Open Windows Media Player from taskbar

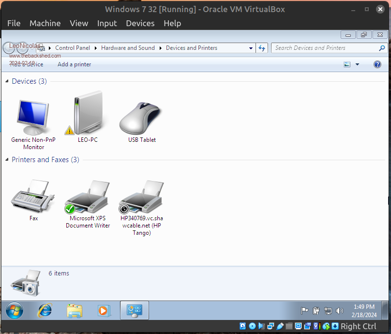coord(104,310)
